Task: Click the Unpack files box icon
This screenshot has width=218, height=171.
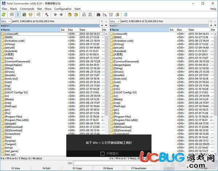Action: [x=76, y=15]
